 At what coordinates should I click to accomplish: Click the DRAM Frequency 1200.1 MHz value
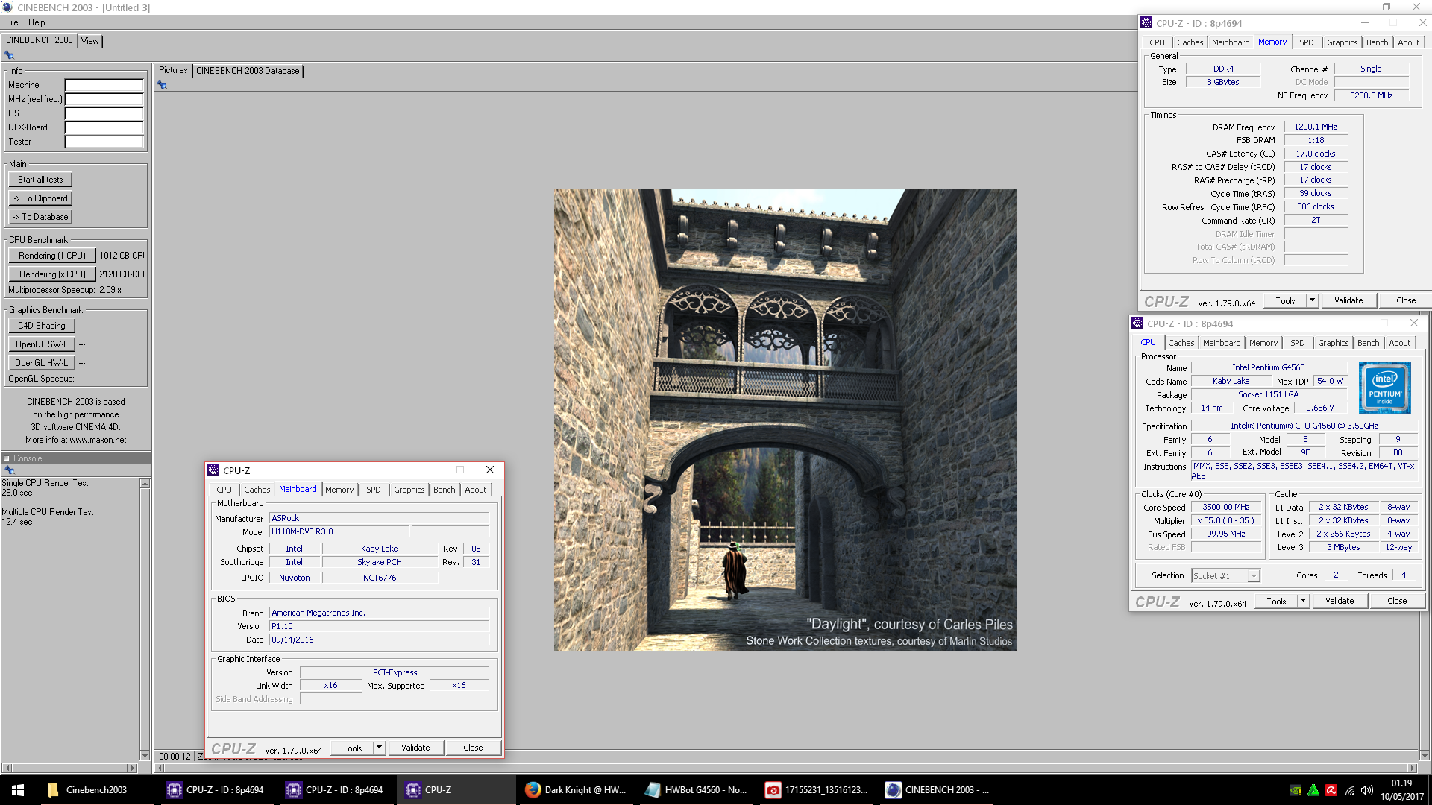1315,127
